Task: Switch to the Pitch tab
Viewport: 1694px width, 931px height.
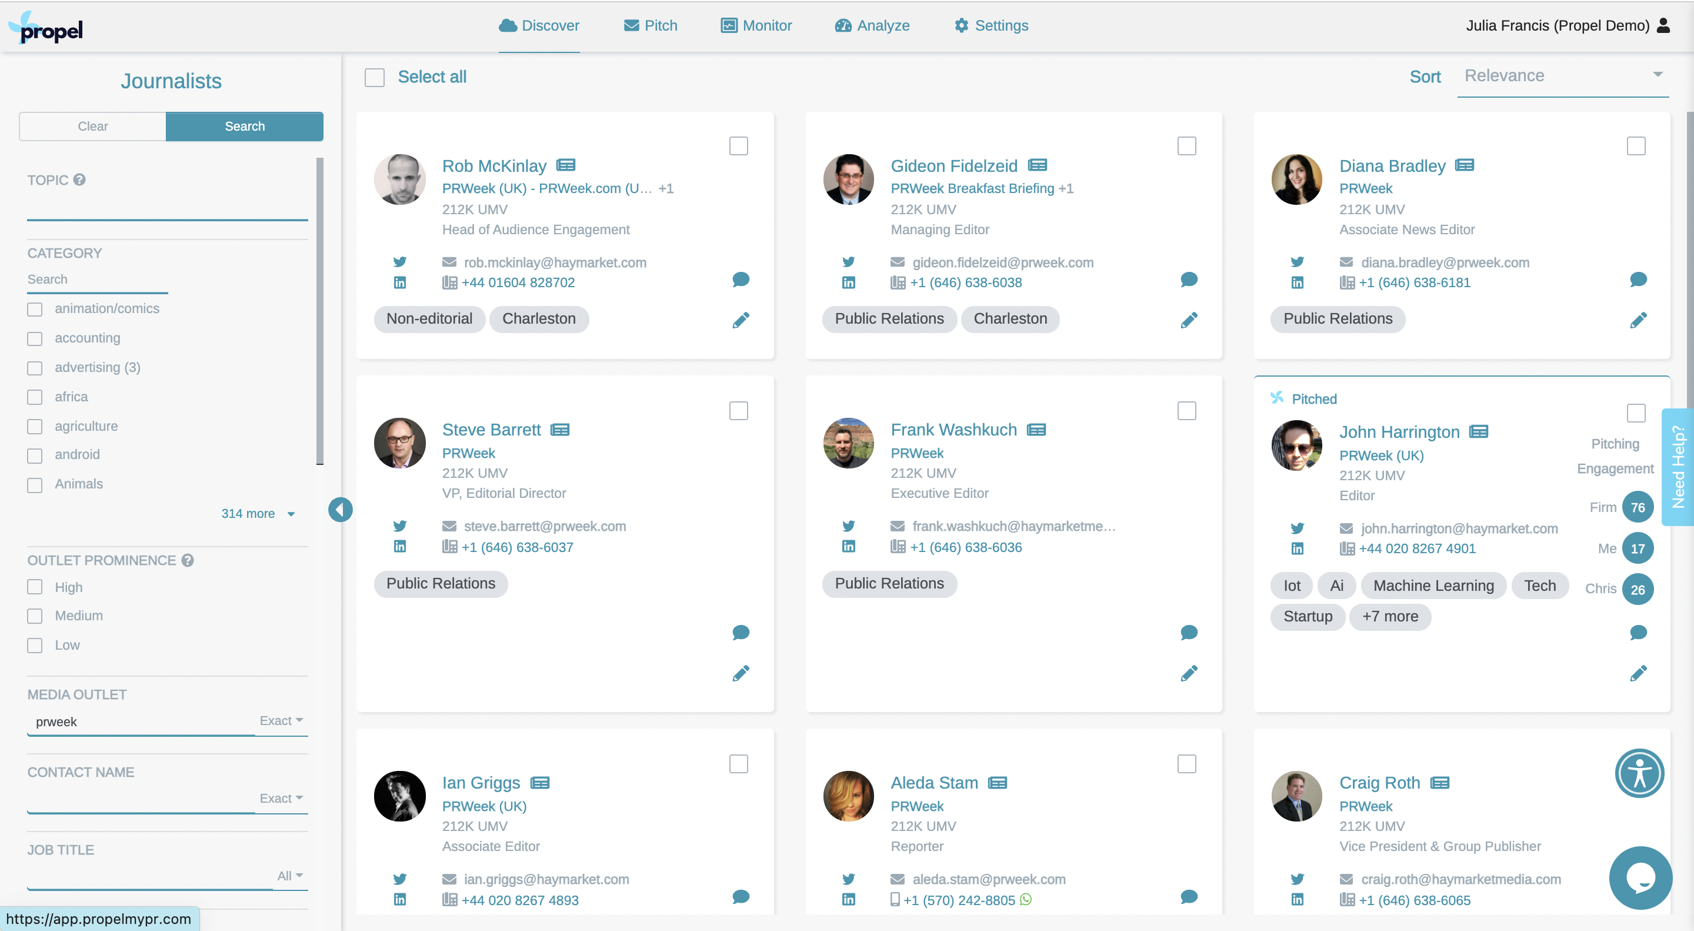Action: pyautogui.click(x=650, y=26)
